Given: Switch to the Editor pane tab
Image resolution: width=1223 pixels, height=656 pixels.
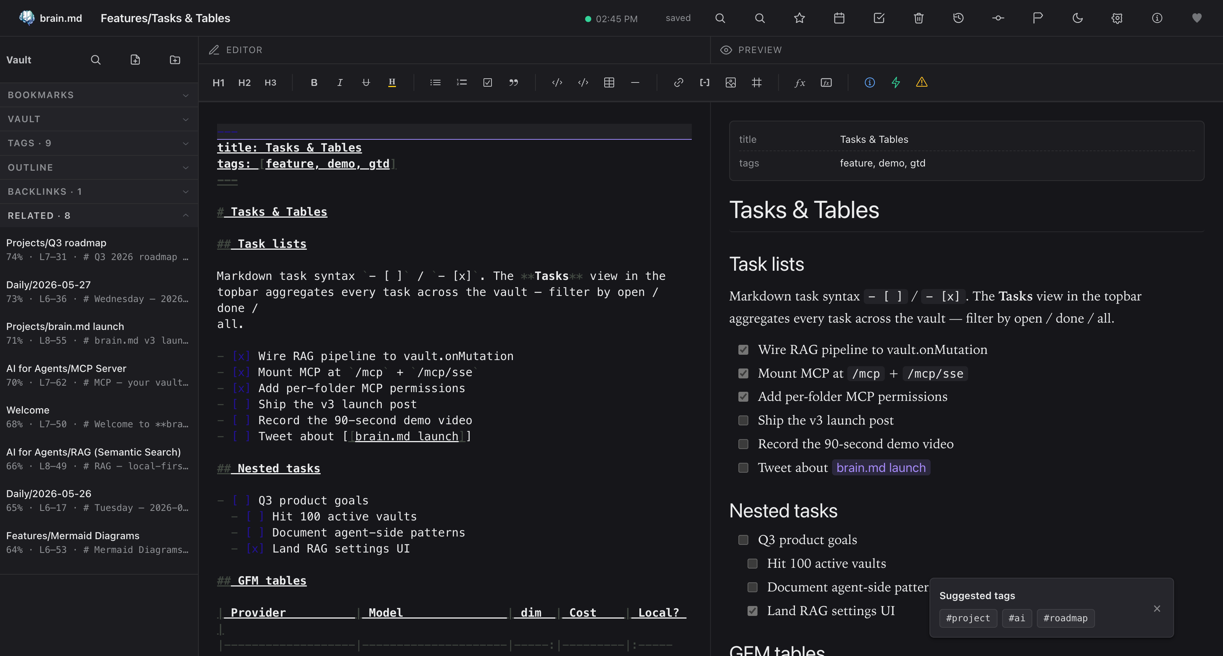Looking at the screenshot, I should [x=235, y=50].
